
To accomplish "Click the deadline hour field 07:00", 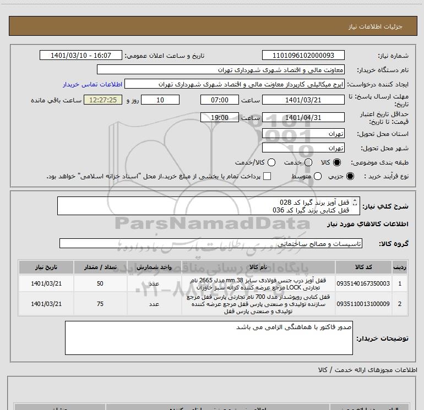I will click(220, 100).
